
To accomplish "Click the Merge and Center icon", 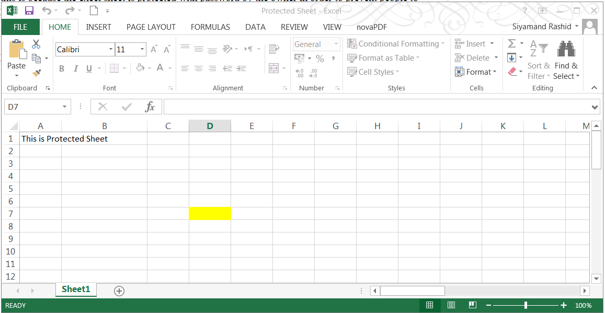I will [x=274, y=68].
